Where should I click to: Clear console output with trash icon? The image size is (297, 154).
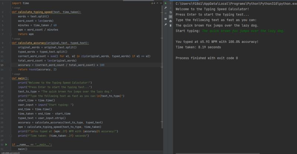[x=170, y=25]
